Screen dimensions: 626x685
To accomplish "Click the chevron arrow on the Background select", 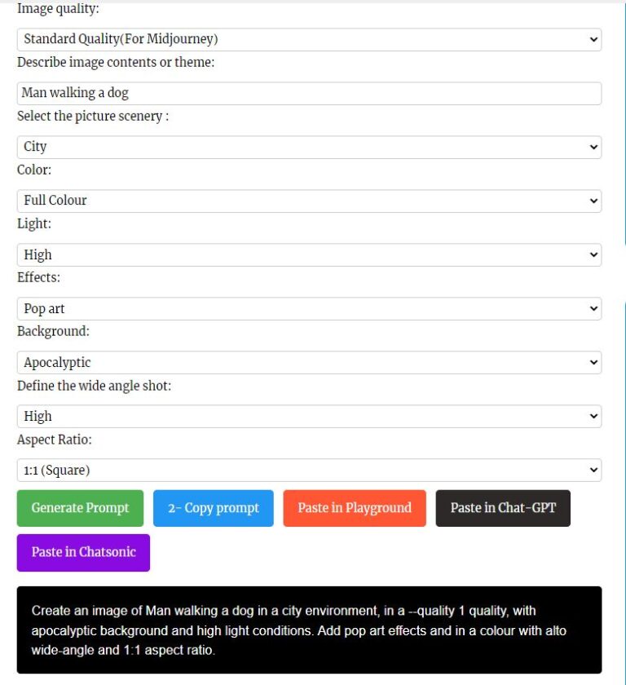I will click(593, 362).
